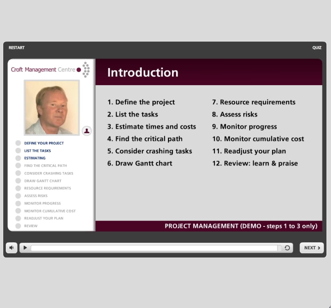Mute the audio with the speaker icon
Image resolution: width=331 pixels, height=308 pixels.
pos(11,248)
